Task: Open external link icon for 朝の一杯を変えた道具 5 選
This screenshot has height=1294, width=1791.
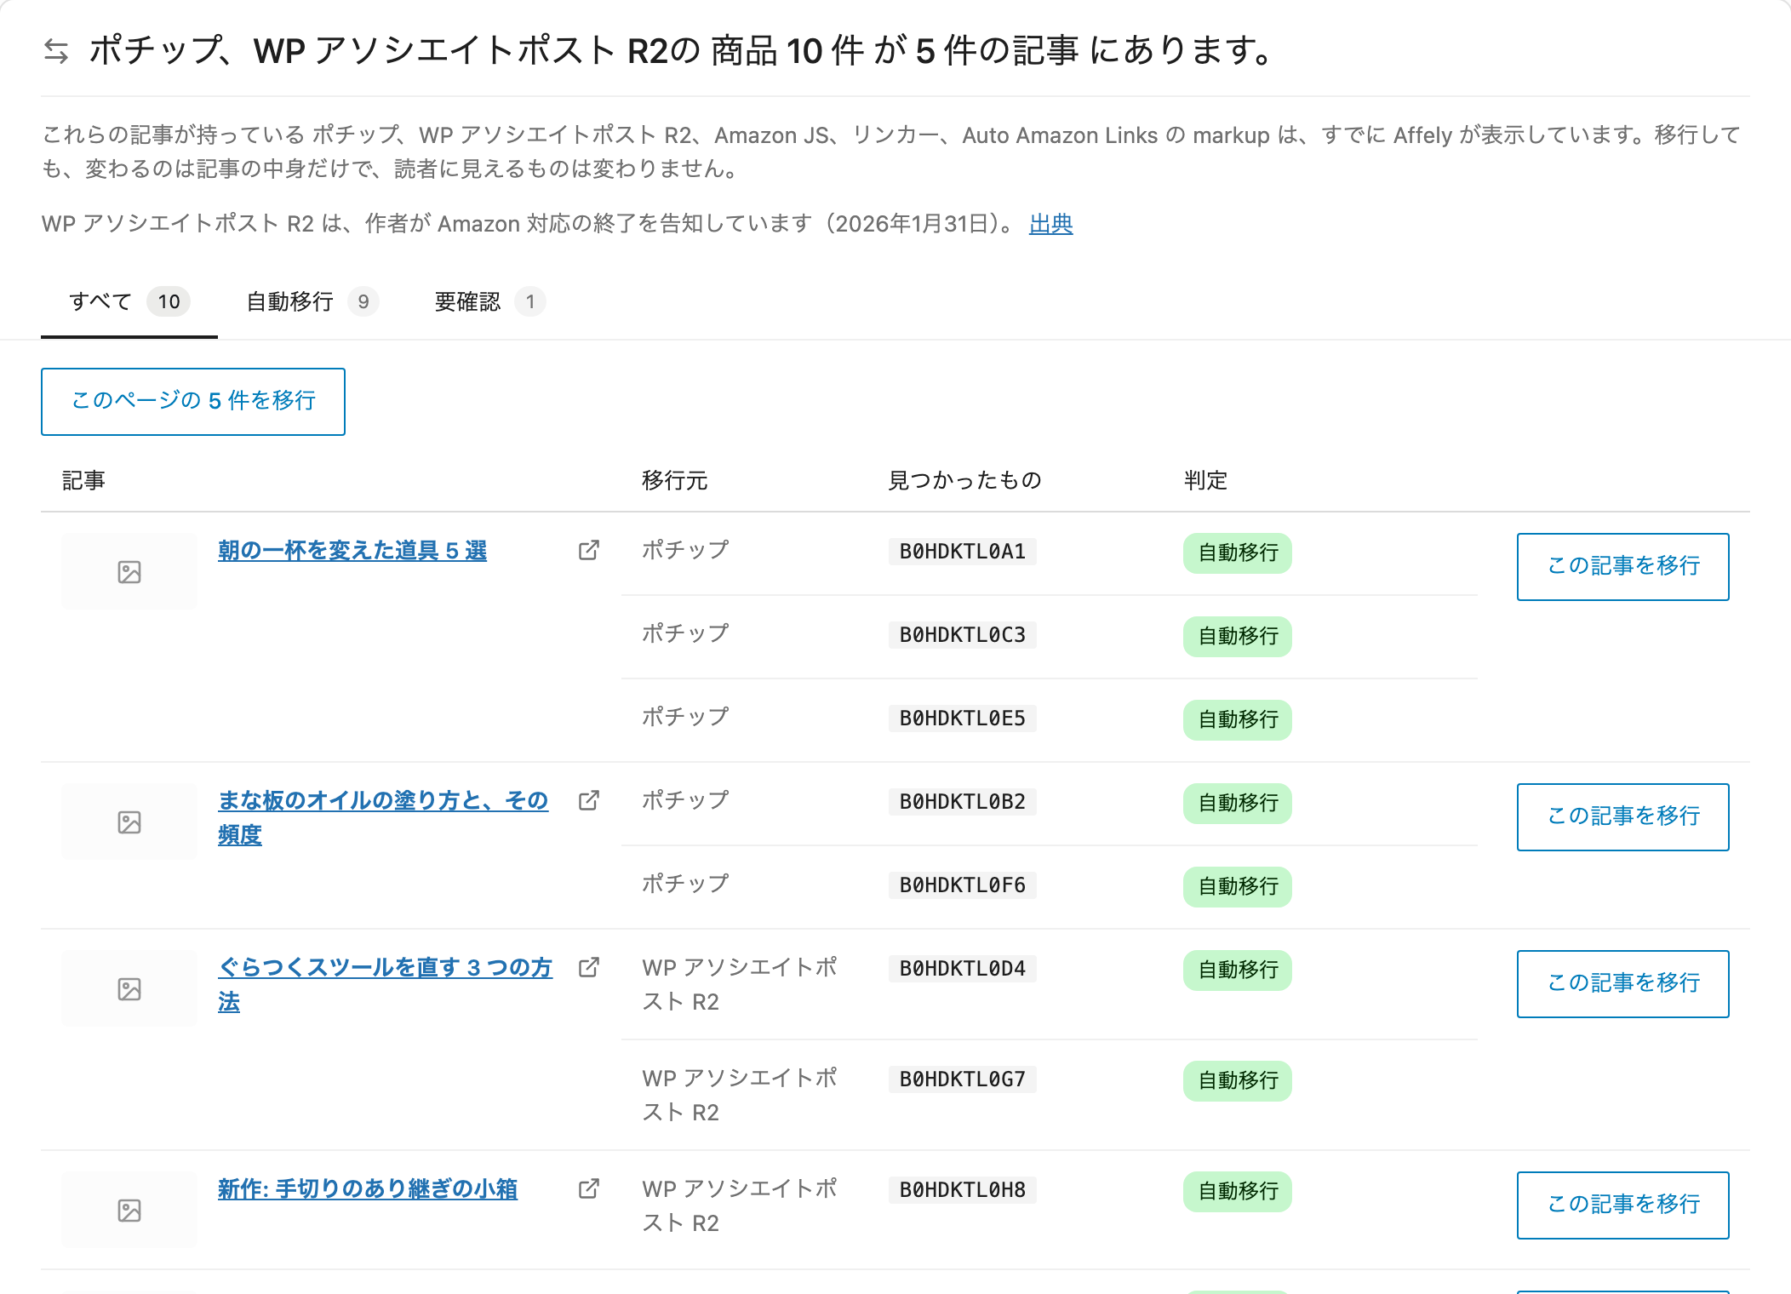Action: coord(588,550)
